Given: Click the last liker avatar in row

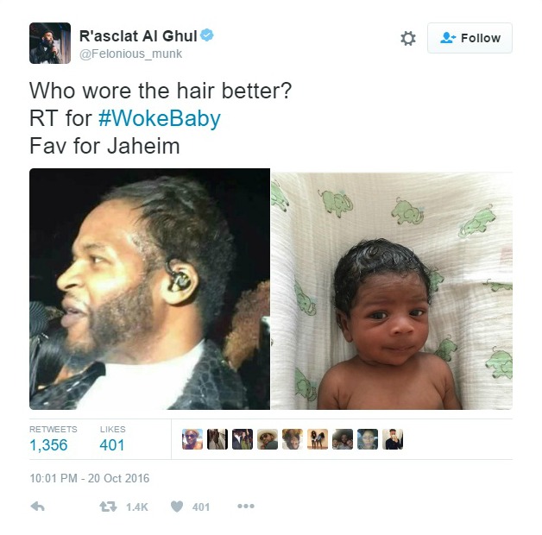Looking at the screenshot, I should (393, 439).
